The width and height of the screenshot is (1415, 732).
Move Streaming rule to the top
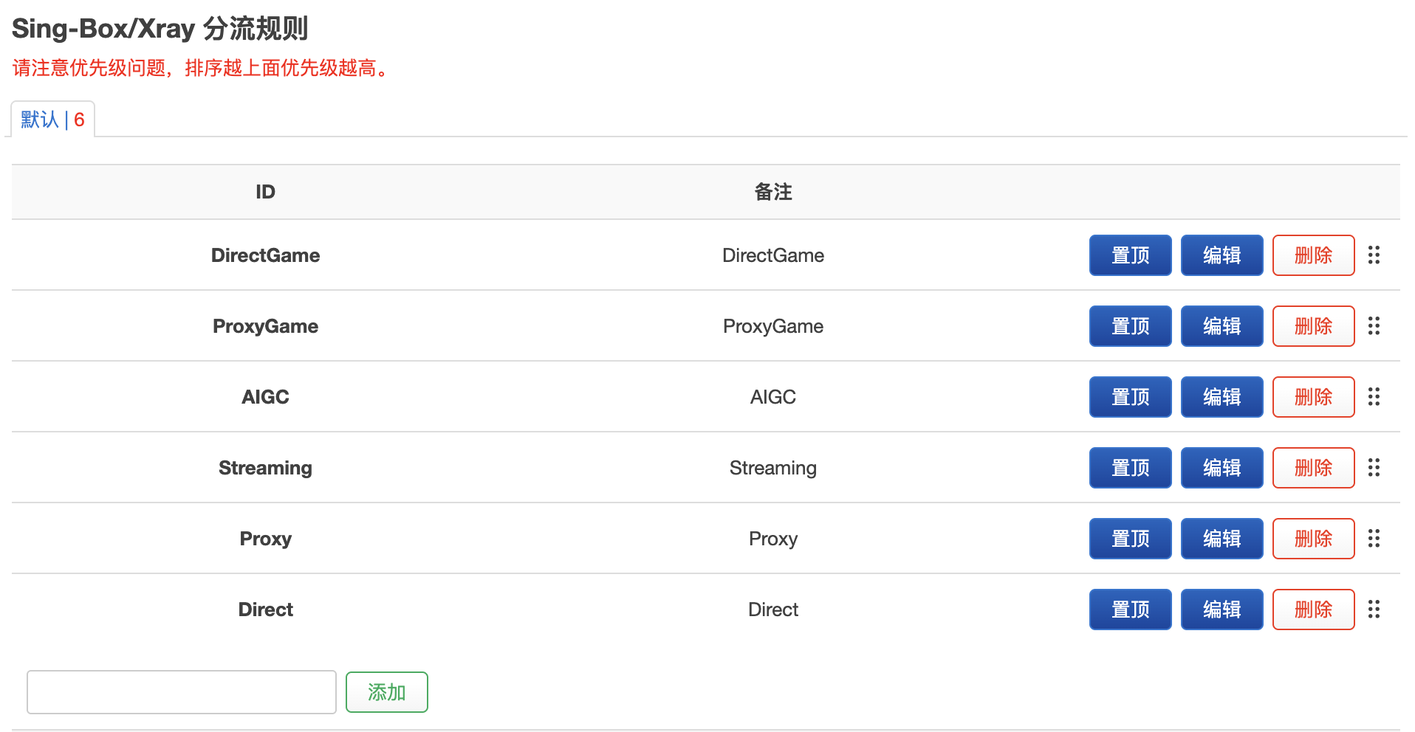(1130, 468)
